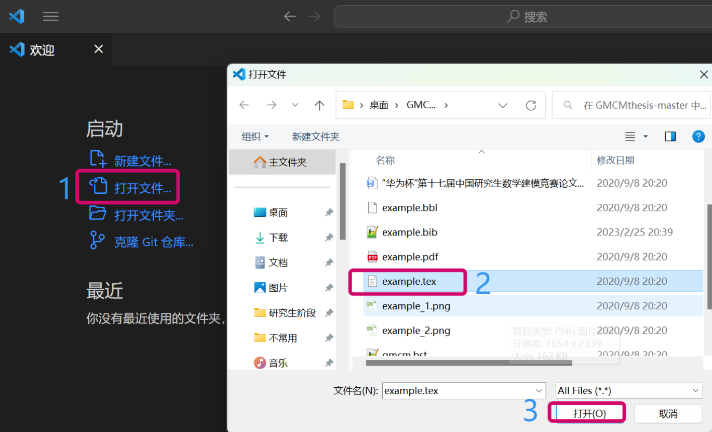The height and width of the screenshot is (432, 712).
Task: Open the hamburger menu icon
Action: coord(50,16)
